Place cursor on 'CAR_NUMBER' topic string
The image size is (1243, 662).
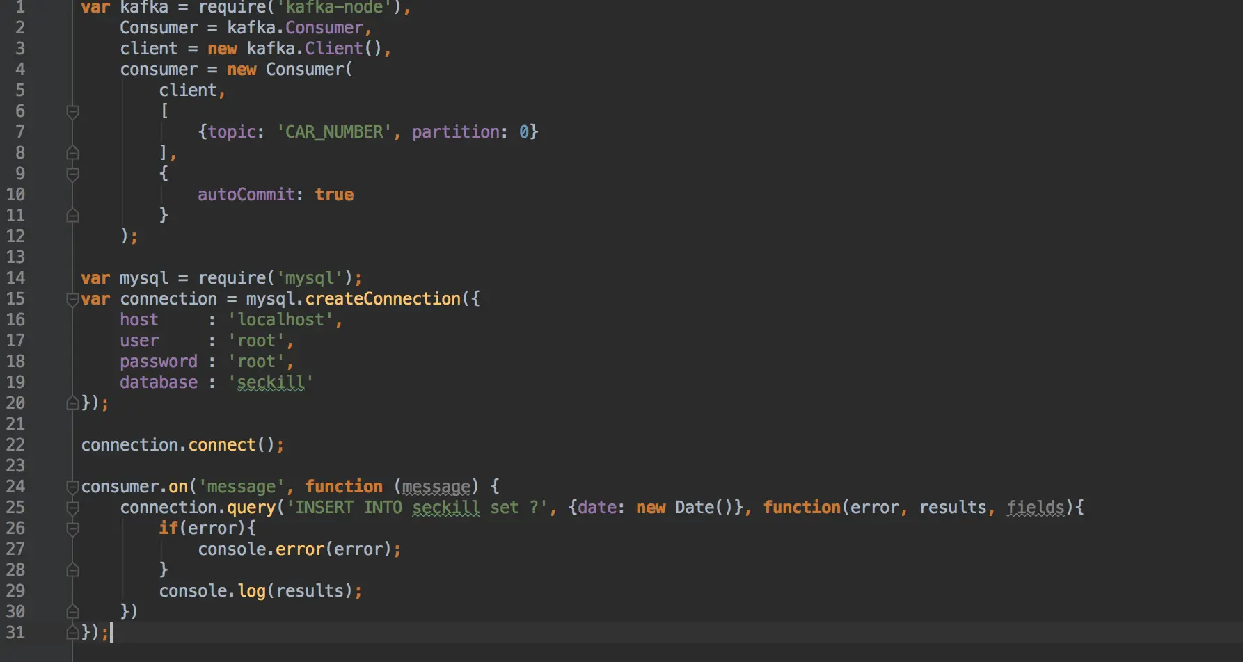[334, 132]
